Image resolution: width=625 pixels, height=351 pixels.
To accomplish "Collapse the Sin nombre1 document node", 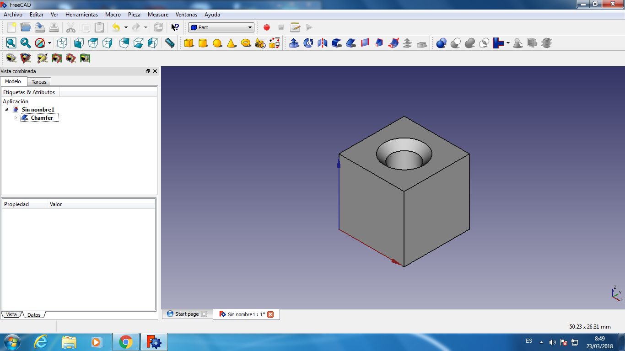I will click(x=6, y=110).
